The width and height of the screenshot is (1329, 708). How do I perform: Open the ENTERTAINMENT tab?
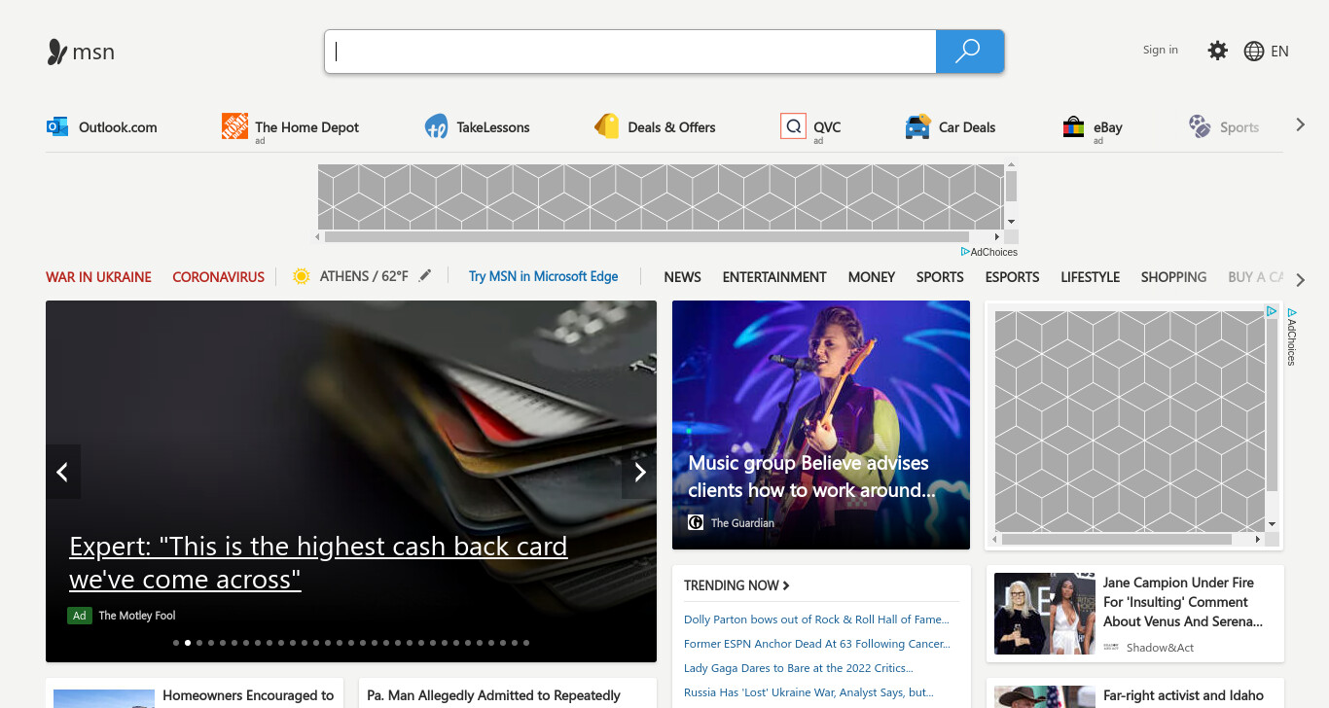[x=774, y=277]
